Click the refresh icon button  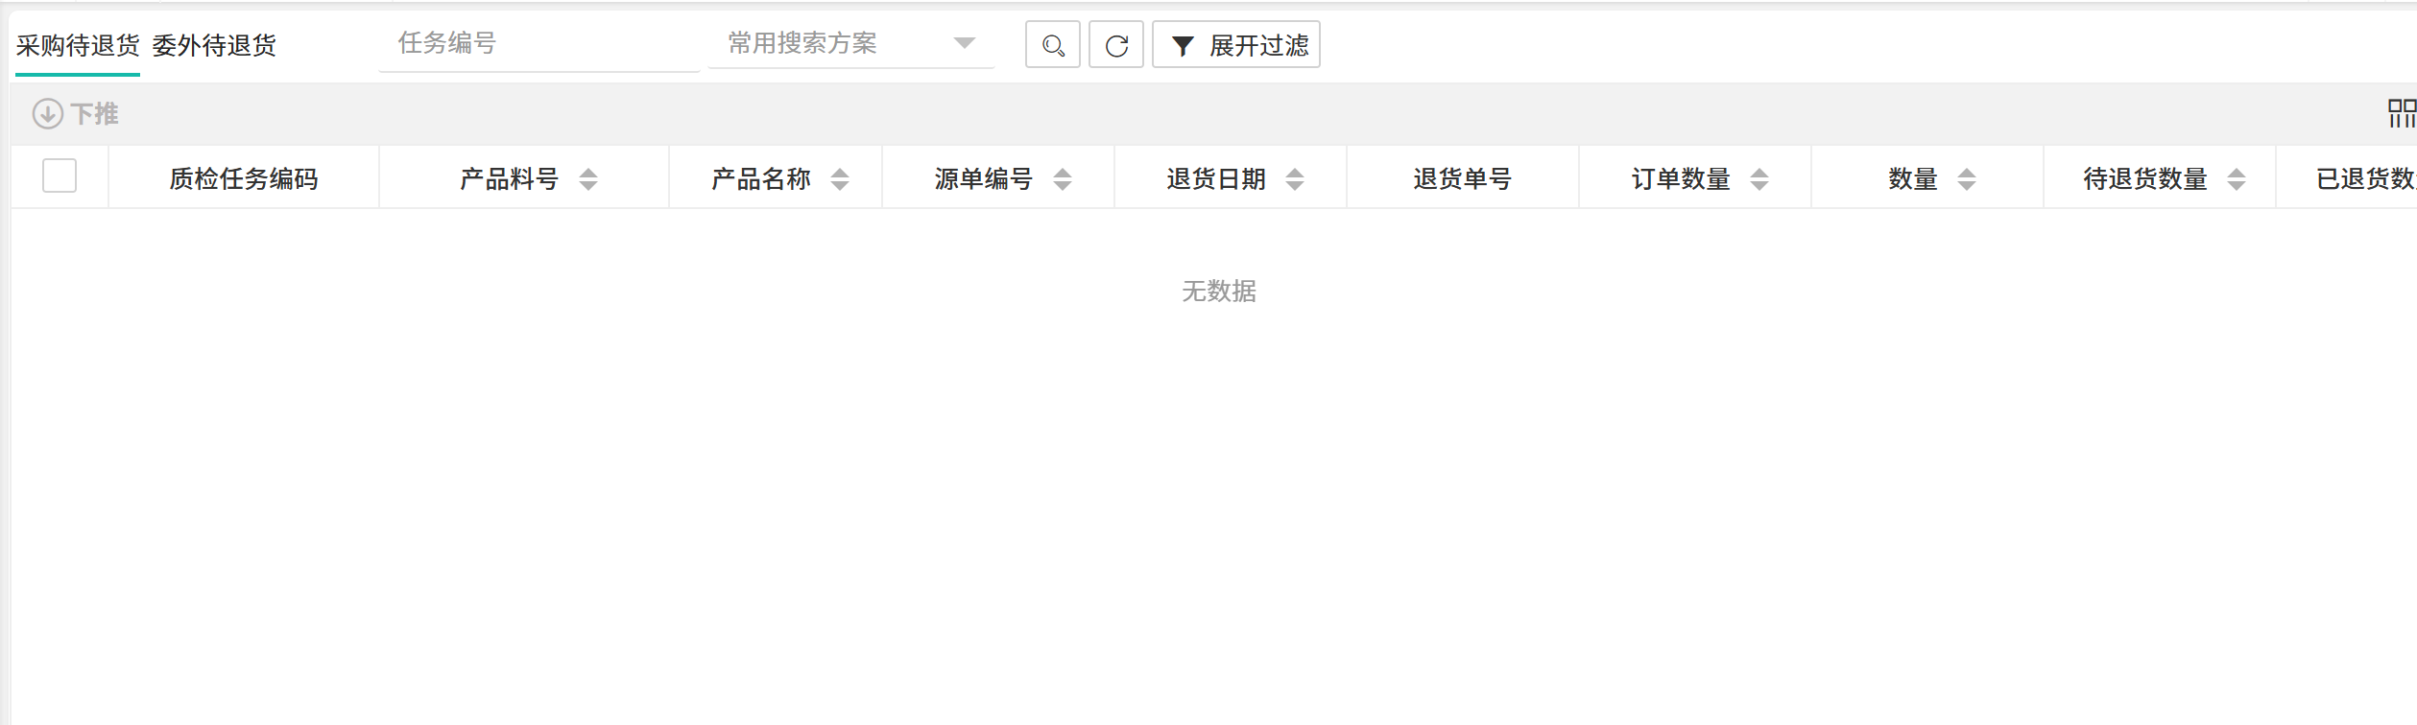pos(1115,45)
